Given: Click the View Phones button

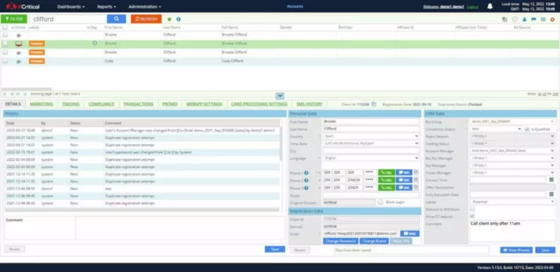Looking at the screenshot, I should 516,250.
